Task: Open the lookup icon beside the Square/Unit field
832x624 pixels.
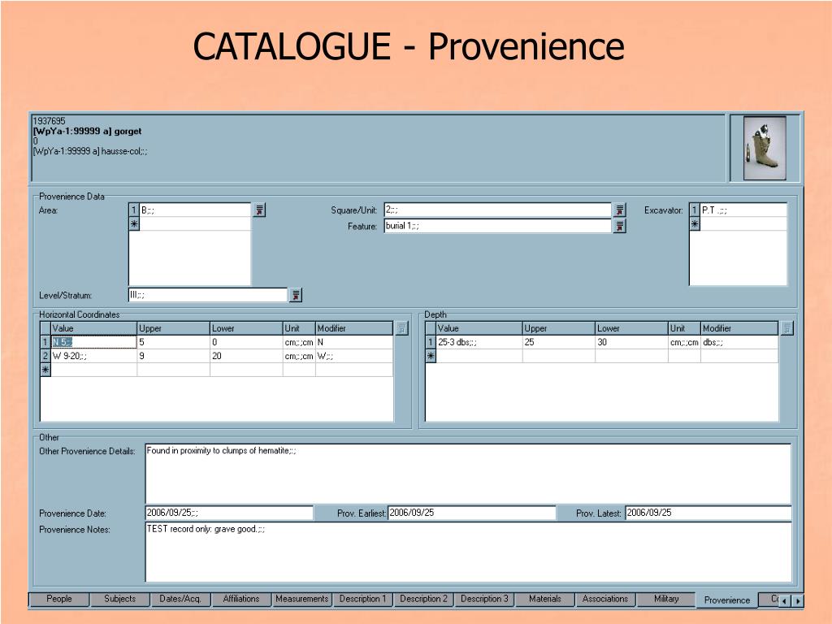Action: point(619,210)
